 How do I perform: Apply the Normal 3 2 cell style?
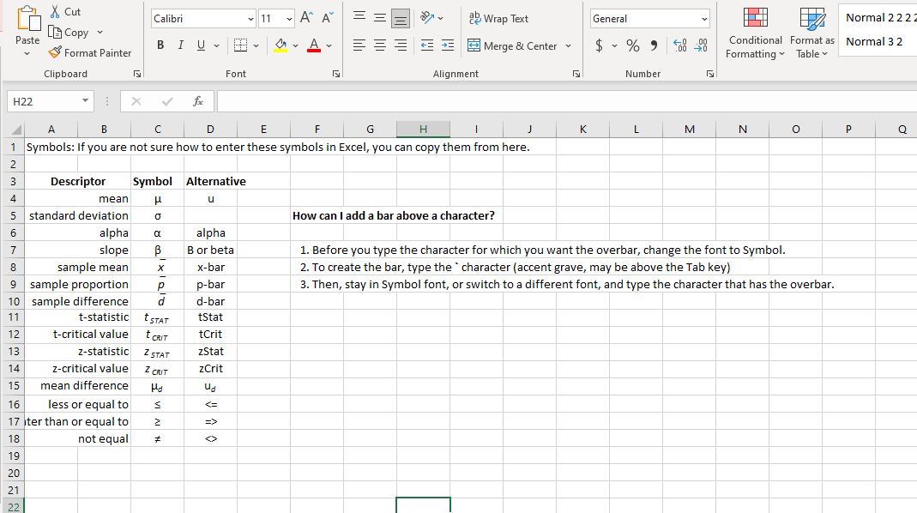(x=874, y=41)
